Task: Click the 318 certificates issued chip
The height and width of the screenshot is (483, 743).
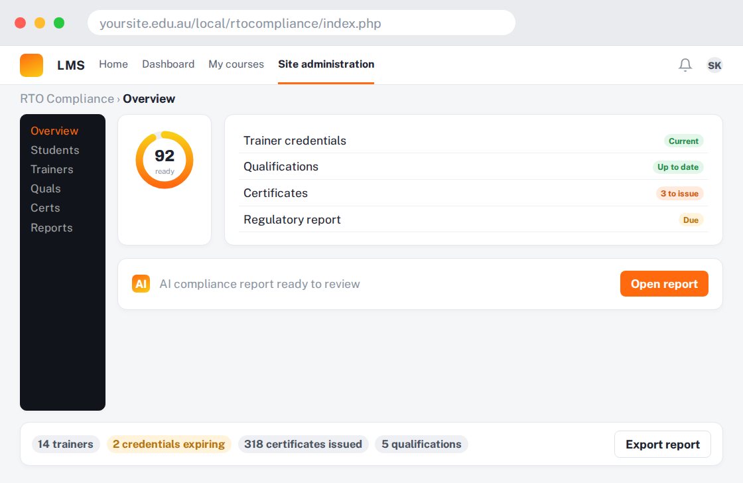Action: [303, 444]
